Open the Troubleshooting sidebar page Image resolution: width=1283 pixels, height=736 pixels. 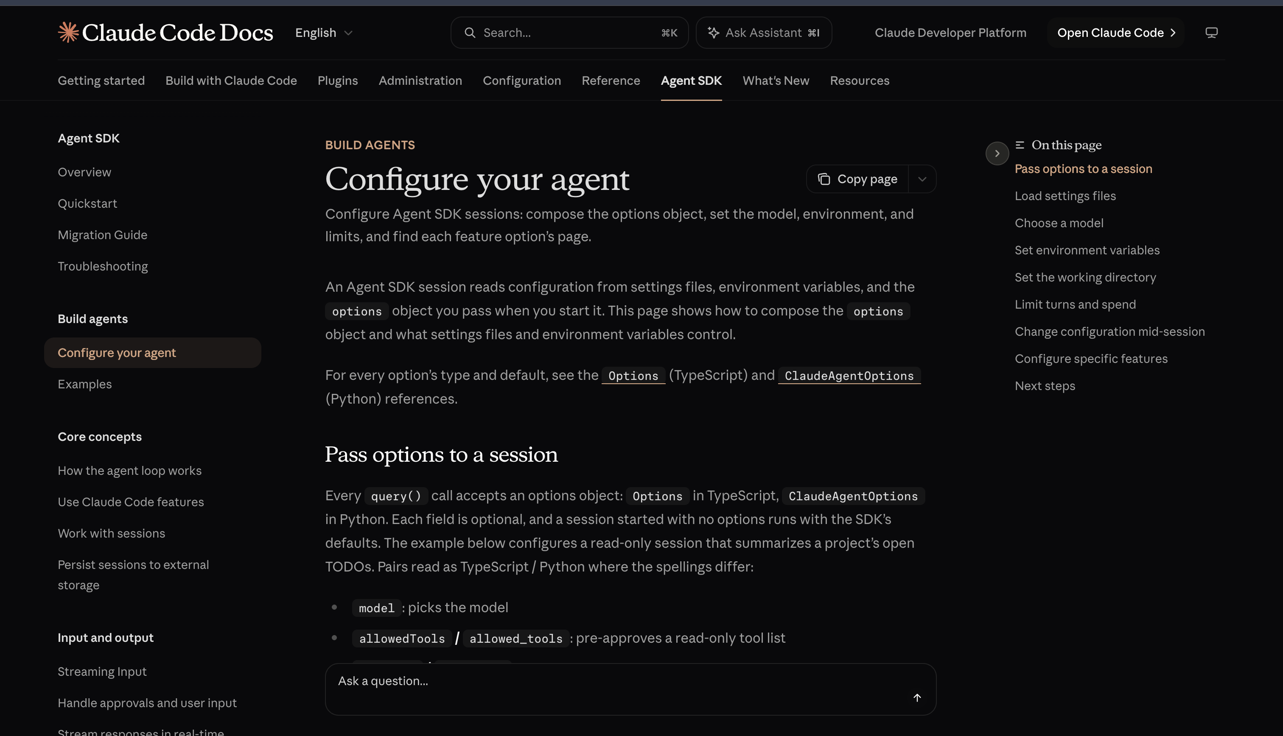point(103,266)
